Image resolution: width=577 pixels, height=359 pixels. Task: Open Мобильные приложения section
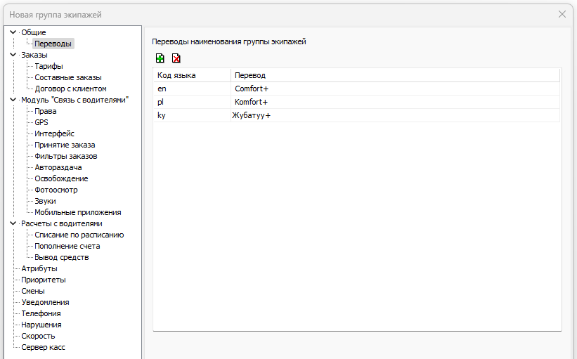[x=77, y=212]
